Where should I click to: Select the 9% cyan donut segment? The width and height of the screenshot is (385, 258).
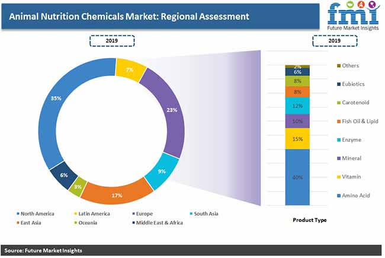tap(162, 171)
